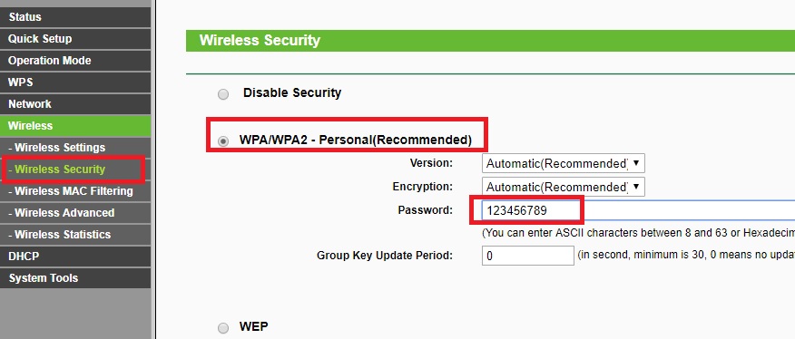Screen dimensions: 795x339
Task: Open the DHCP menu
Action: 75,257
